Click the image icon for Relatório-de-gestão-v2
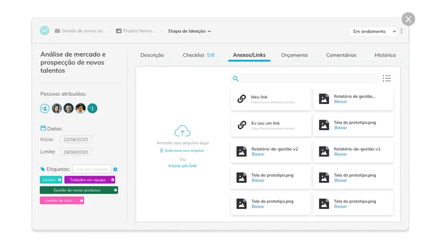The width and height of the screenshot is (442, 248). tap(242, 152)
